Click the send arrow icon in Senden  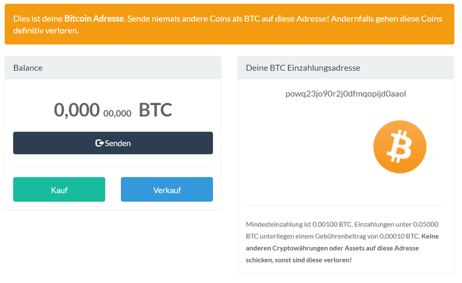click(x=99, y=143)
